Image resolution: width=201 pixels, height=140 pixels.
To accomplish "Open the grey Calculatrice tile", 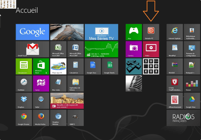I will (x=75, y=66).
